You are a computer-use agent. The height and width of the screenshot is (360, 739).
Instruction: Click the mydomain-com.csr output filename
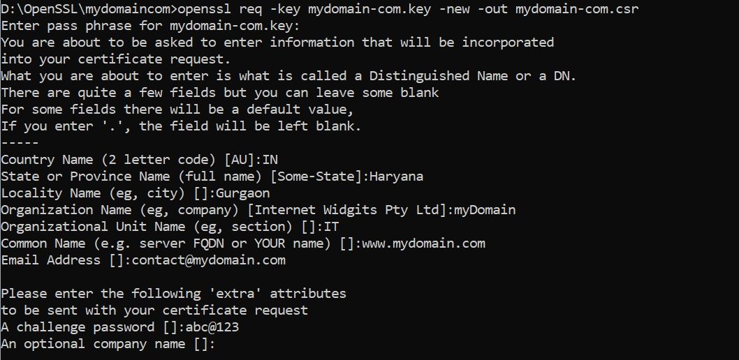pos(577,9)
